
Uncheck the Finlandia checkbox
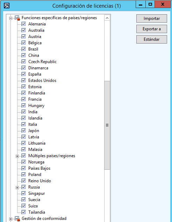pyautogui.click(x=23, y=93)
